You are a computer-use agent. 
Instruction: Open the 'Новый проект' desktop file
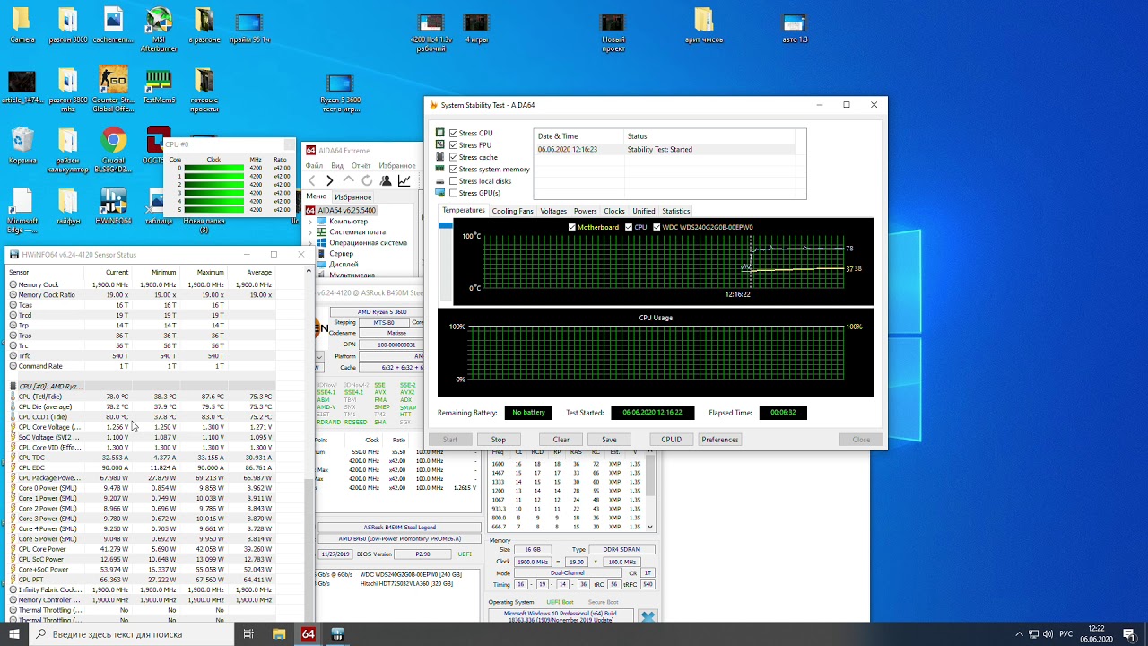[613, 31]
